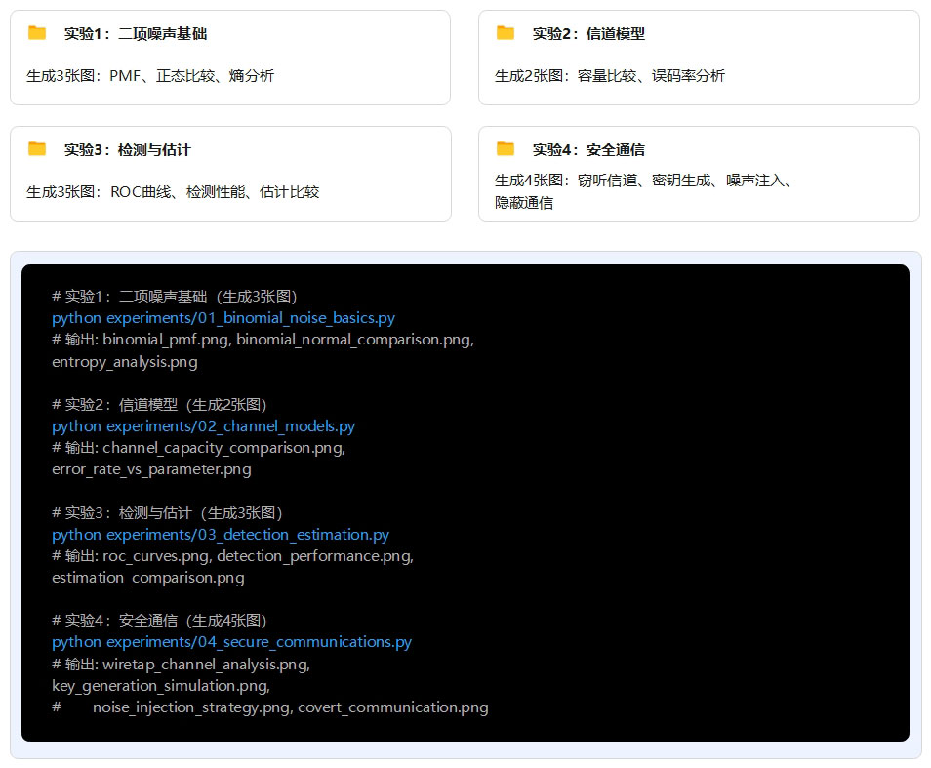Click the error_rate_vs_parameter.png output line

(151, 469)
